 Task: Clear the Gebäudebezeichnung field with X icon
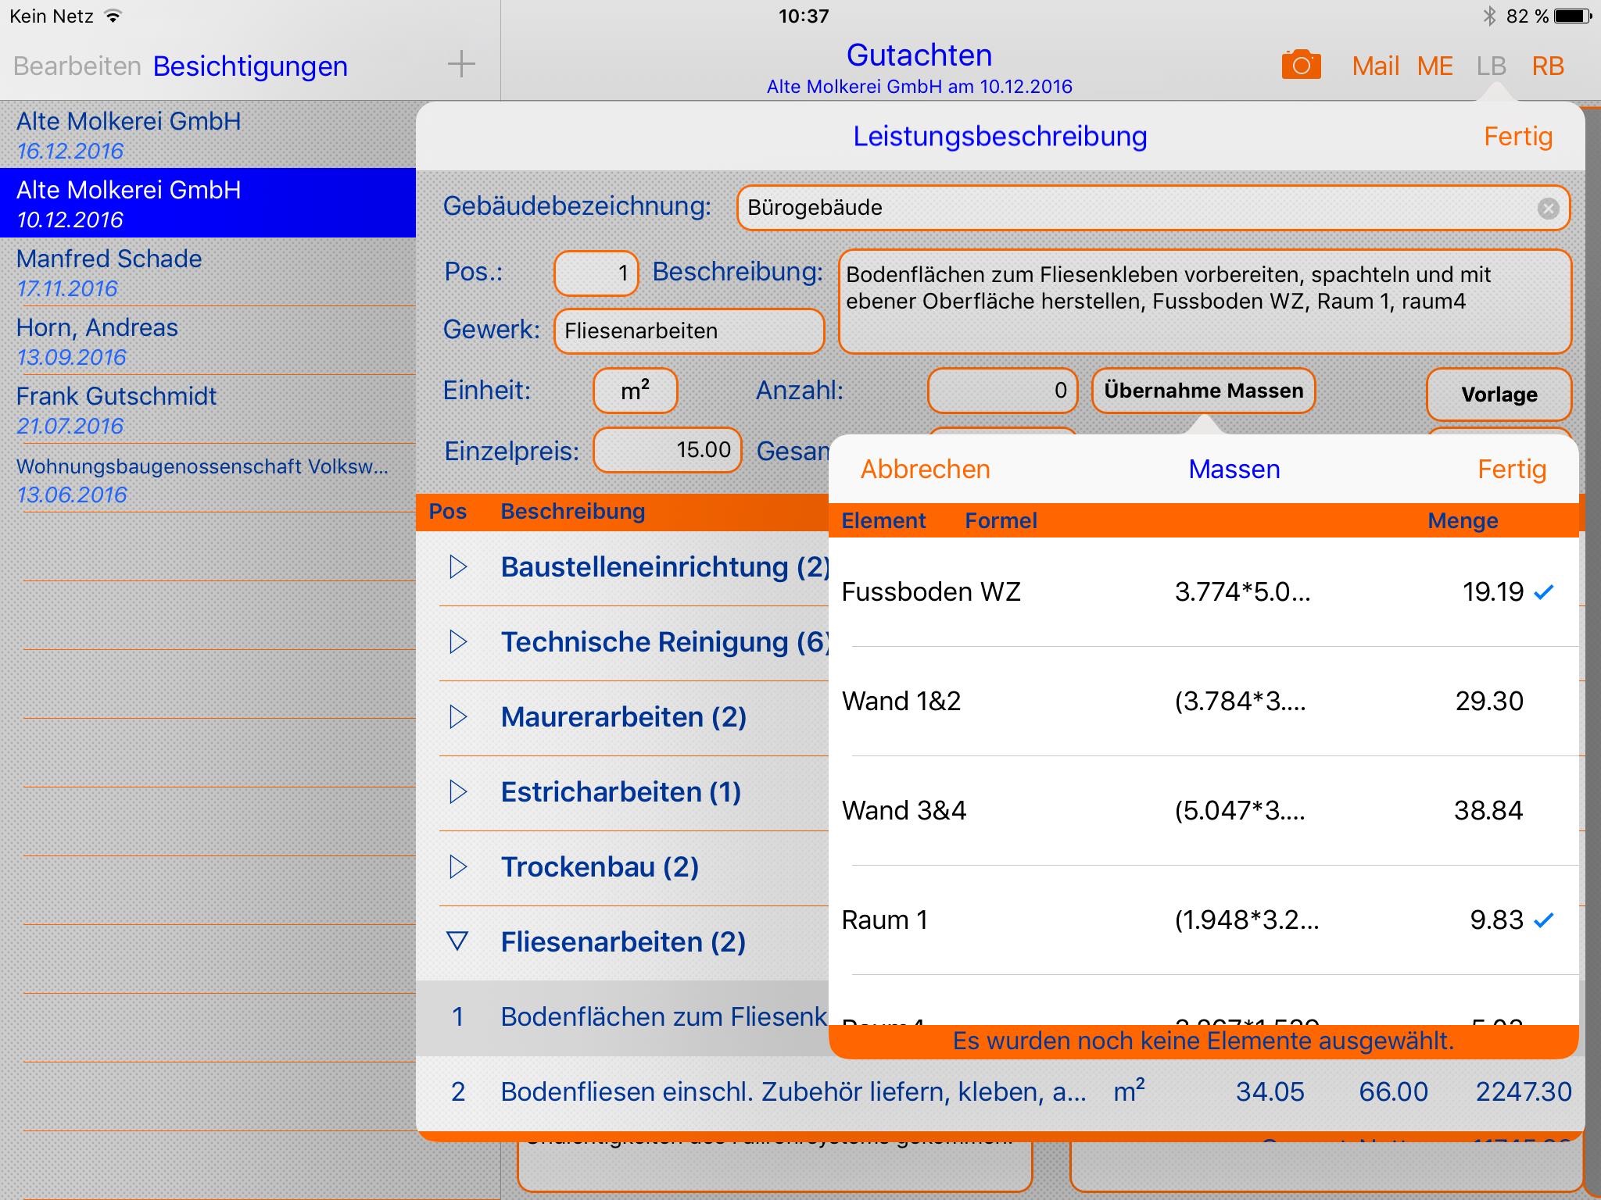pyautogui.click(x=1548, y=208)
